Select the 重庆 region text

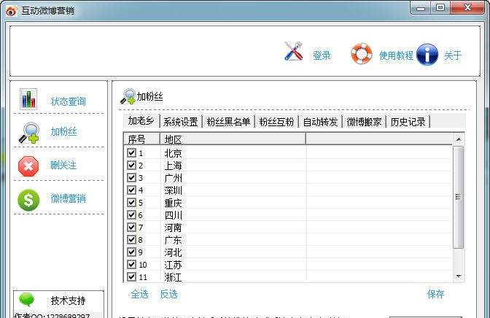click(173, 203)
